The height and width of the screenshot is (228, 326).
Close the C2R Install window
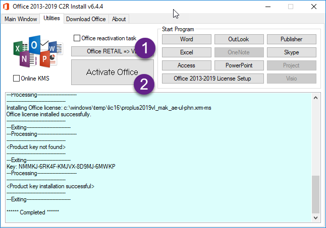pos(314,7)
